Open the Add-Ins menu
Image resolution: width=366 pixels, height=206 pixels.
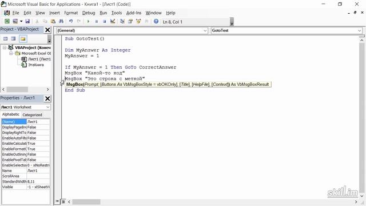(x=134, y=13)
